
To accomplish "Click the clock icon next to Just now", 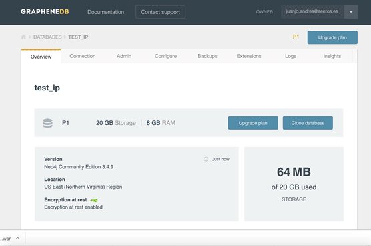I will 206,159.
